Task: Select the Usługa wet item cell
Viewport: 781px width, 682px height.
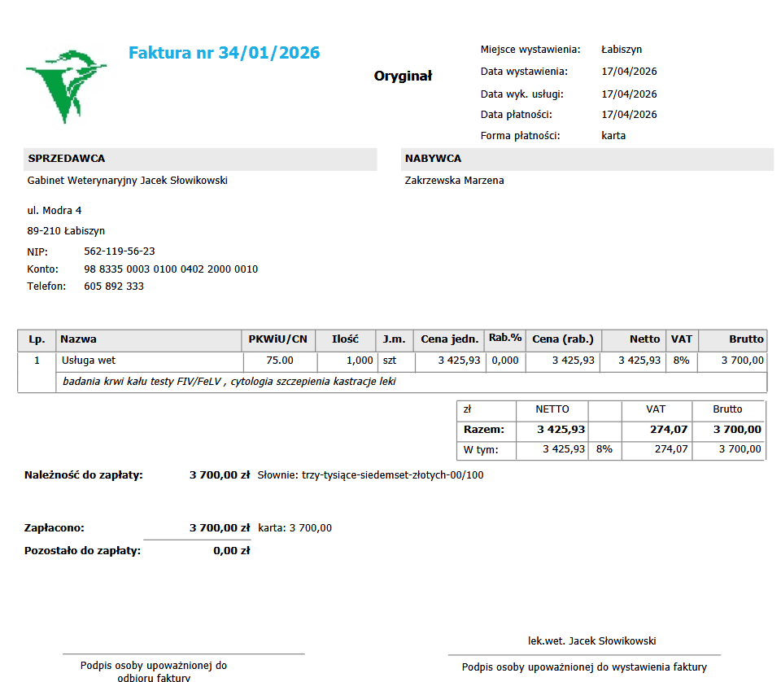Action: coord(150,361)
